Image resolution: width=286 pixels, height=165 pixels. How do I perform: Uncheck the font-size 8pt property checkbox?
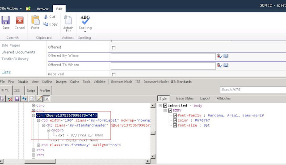click(x=175, y=125)
